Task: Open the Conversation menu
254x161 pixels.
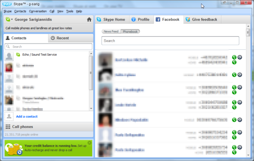Action: tap(38, 11)
